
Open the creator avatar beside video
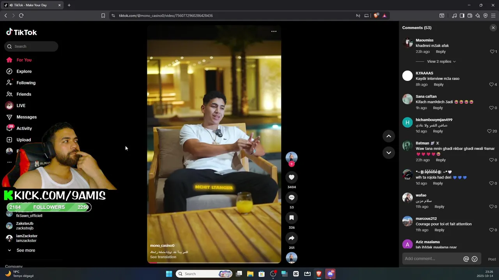click(292, 157)
